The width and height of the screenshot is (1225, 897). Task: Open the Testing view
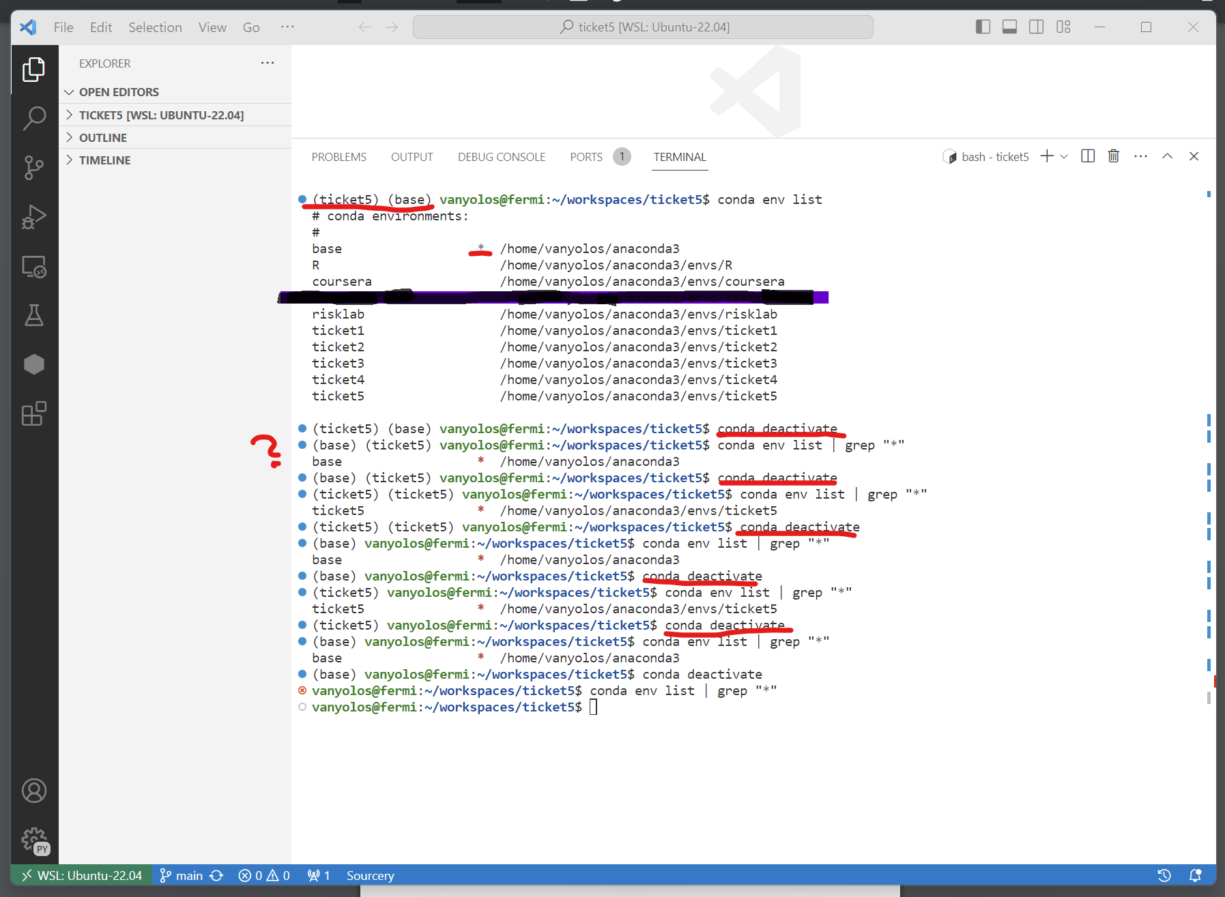pyautogui.click(x=34, y=315)
